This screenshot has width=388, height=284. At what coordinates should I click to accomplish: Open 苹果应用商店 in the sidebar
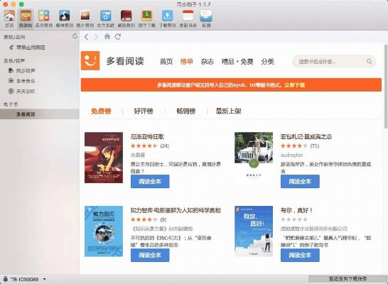(31, 48)
